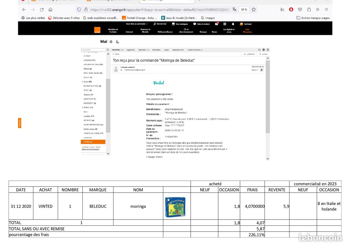The image size is (349, 247).
Task: Open the Firefox library icon
Action: tap(282, 9)
